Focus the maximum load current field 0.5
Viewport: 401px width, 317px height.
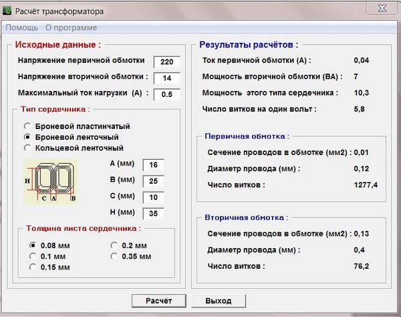[x=166, y=94]
